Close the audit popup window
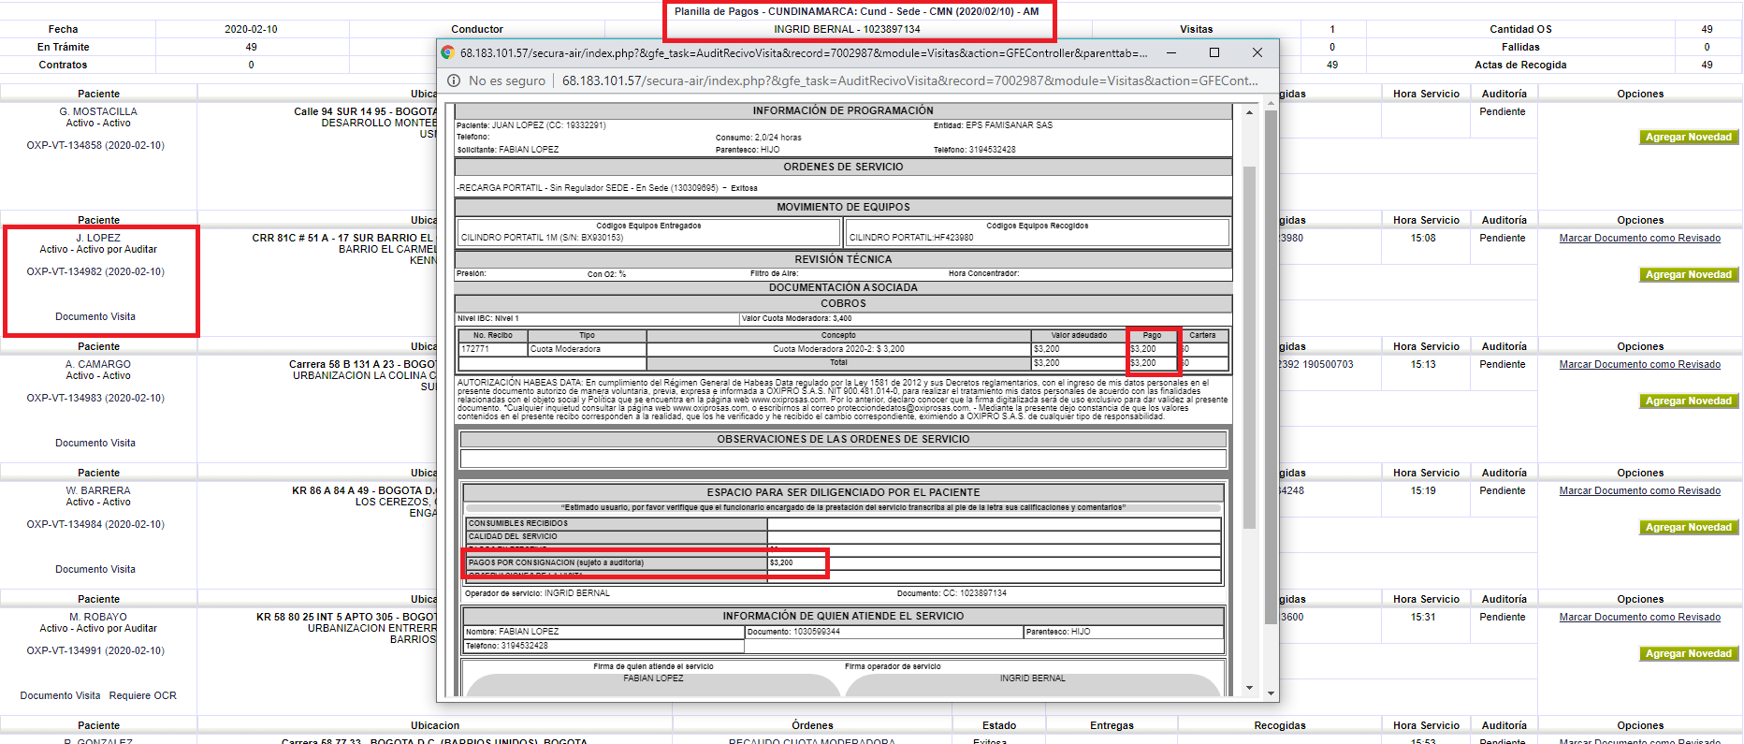The height and width of the screenshot is (744, 1744). tap(1257, 53)
